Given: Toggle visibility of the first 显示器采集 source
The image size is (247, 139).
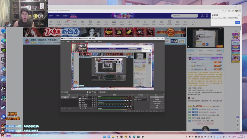Looking at the screenshot, I should point(92,104).
